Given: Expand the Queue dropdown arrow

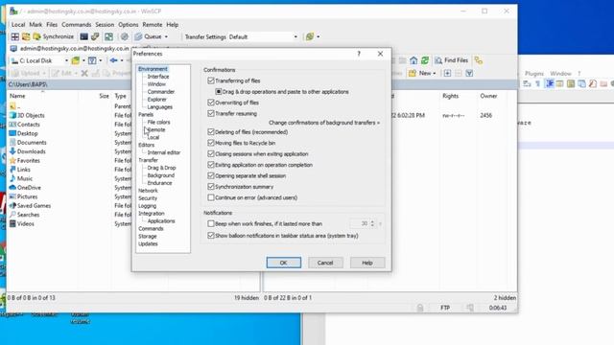Looking at the screenshot, I should pyautogui.click(x=166, y=36).
